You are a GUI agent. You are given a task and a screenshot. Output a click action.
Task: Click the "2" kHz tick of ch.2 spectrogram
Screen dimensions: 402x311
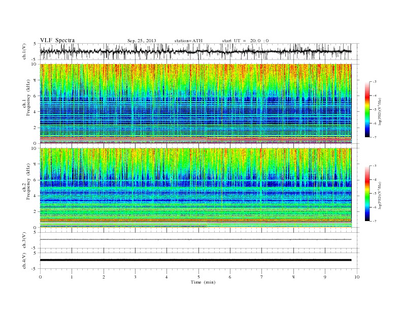[35, 212]
